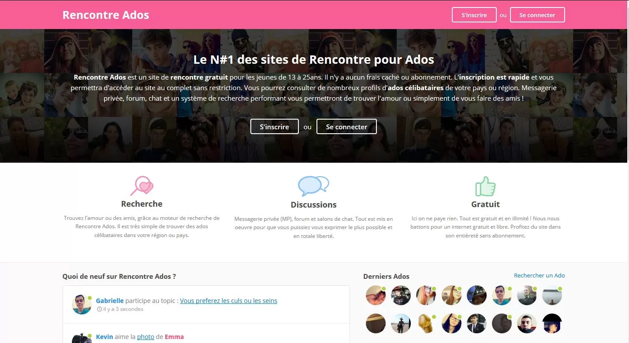
Task: Click the magnifying glass heart Recherche icon
Action: (141, 186)
